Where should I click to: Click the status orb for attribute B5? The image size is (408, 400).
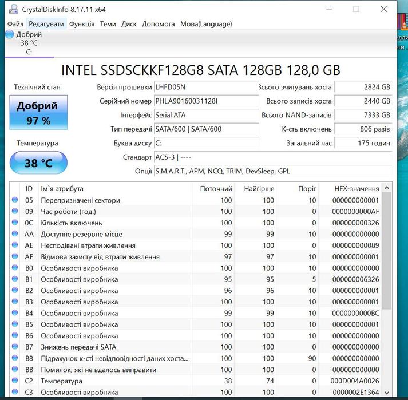pyautogui.click(x=15, y=324)
